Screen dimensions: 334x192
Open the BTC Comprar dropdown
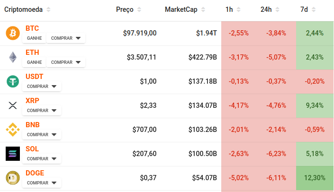[66, 38]
